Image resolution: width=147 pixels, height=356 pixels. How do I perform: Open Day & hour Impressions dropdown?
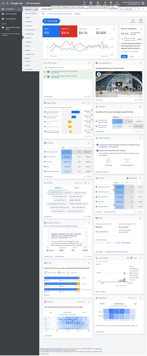[x=82, y=302]
